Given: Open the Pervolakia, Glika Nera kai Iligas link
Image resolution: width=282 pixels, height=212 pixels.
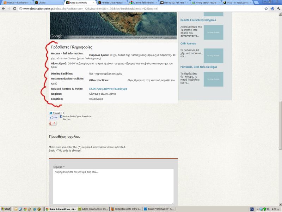Looking at the screenshot, I should pos(198,67).
